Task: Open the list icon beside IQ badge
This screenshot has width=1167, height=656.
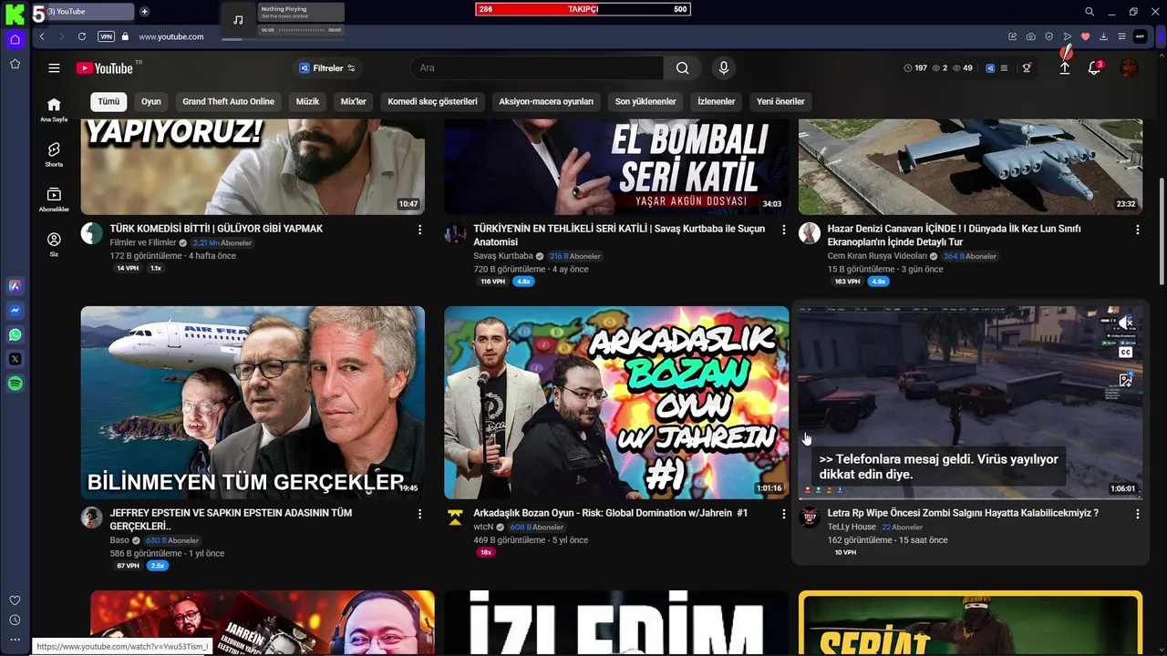Action: [1004, 68]
